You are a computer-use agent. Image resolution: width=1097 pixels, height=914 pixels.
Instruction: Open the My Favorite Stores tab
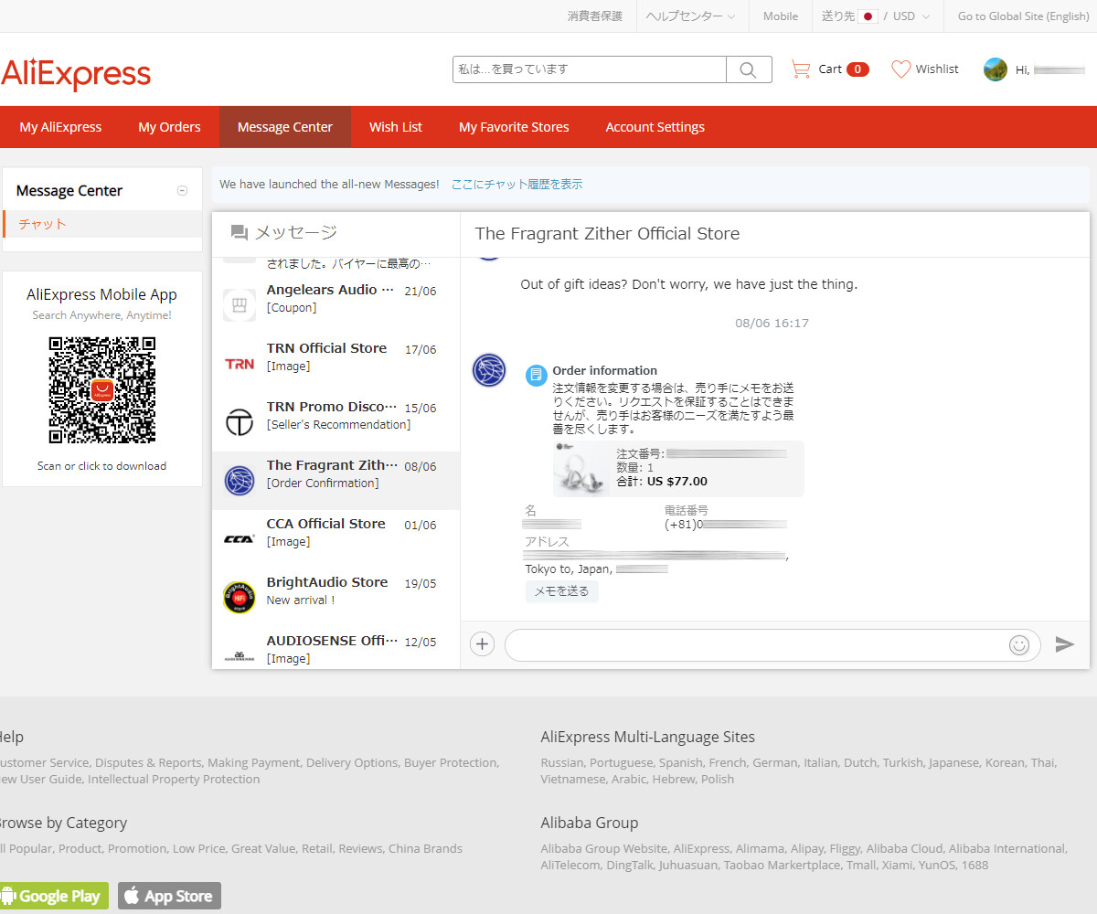[514, 127]
